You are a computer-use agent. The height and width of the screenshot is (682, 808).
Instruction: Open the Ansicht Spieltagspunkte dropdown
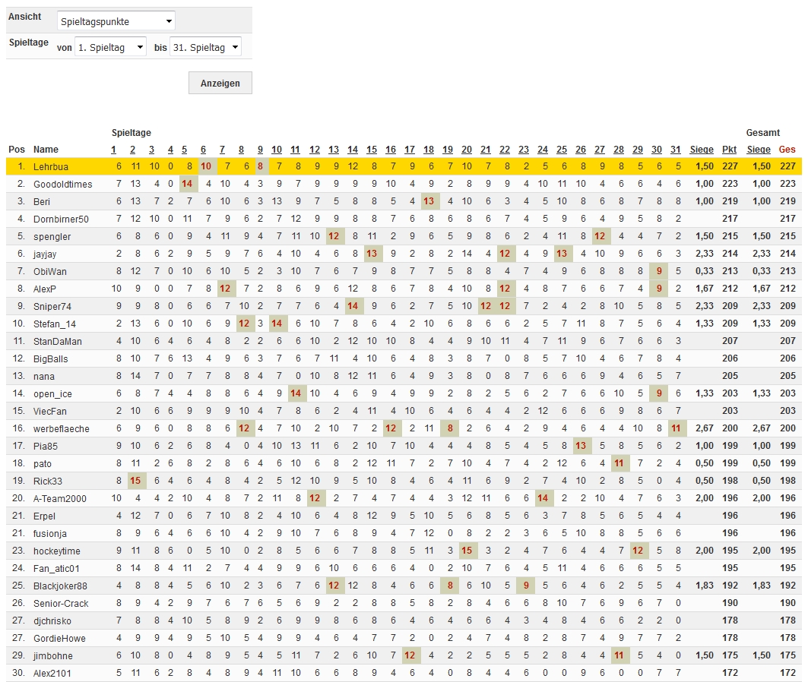coord(116,21)
